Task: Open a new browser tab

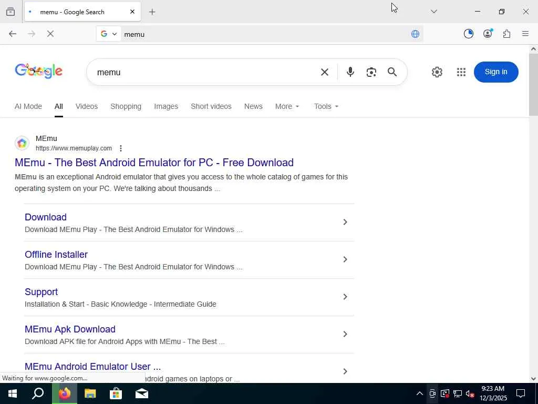Action: (x=152, y=12)
